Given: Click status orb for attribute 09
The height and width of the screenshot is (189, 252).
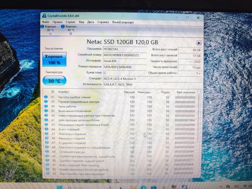Looking at the screenshot, I should (x=46, y=106).
